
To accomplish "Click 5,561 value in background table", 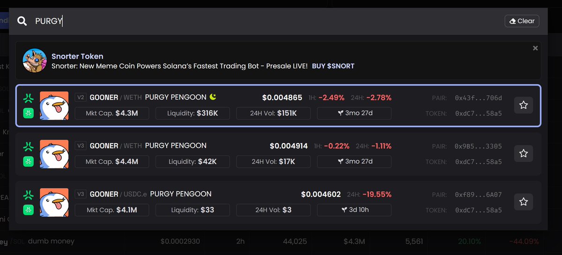I will pyautogui.click(x=414, y=241).
